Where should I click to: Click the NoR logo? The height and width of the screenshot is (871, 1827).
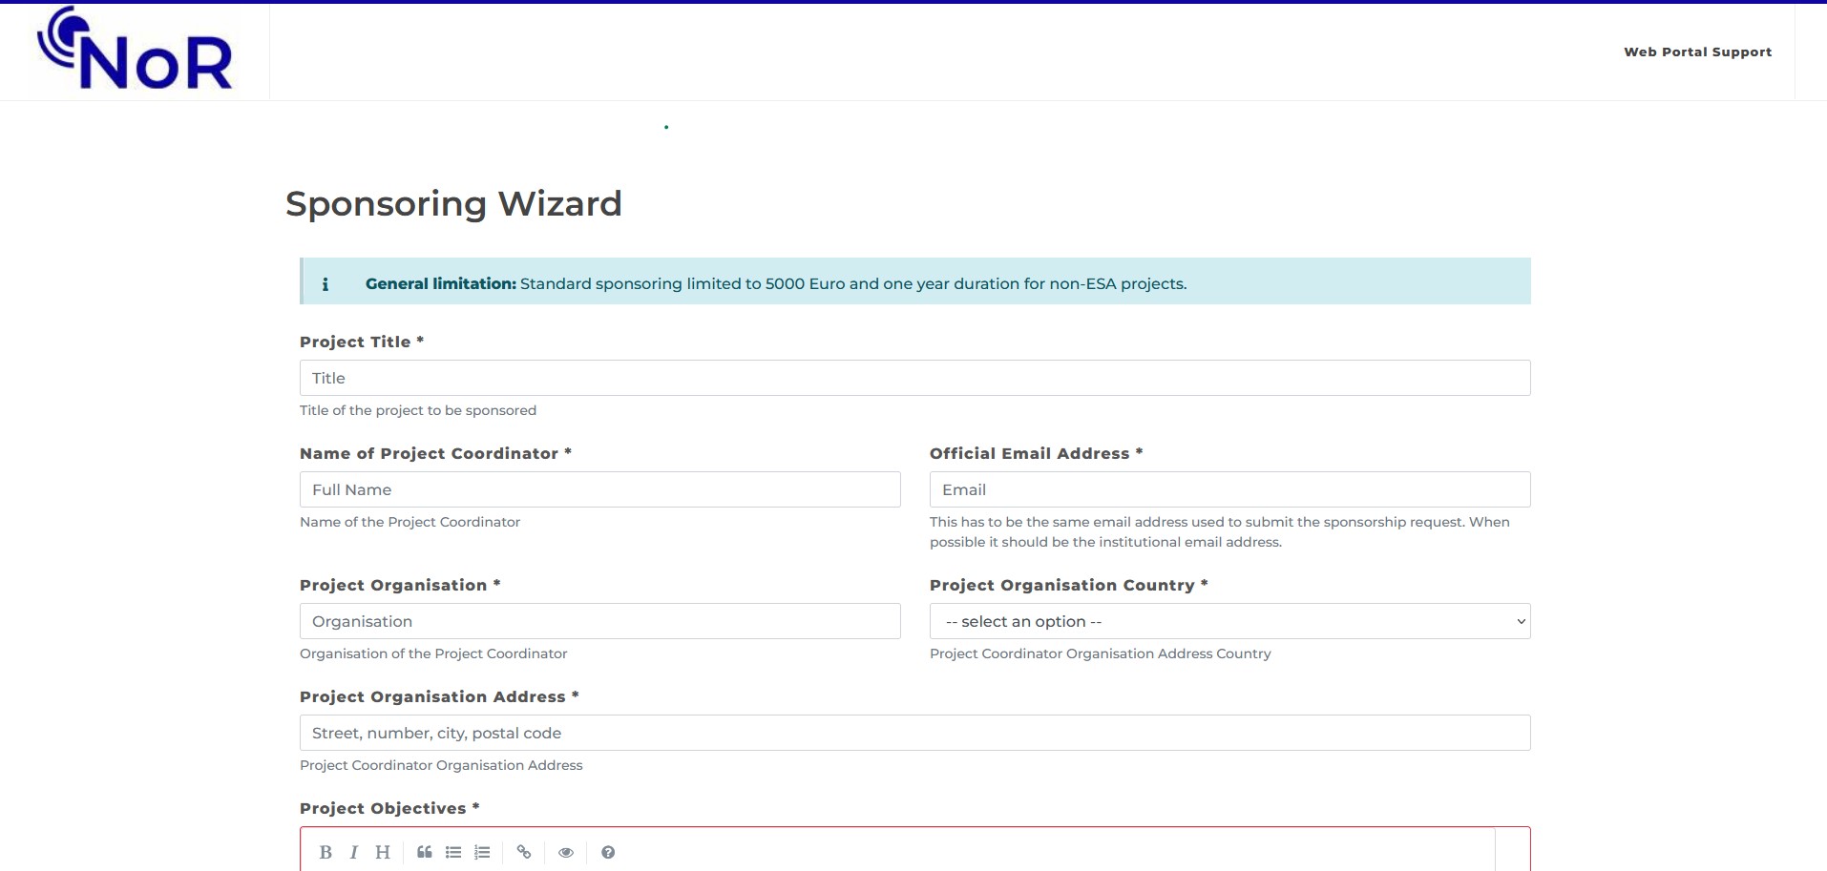pos(135,51)
